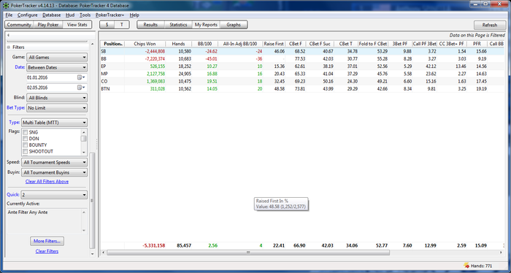The height and width of the screenshot is (273, 511).
Task: Click the splitter handle between panels
Action: pos(97,145)
